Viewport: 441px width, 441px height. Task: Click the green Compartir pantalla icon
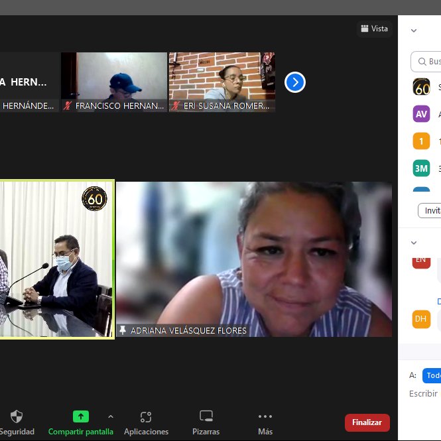[x=80, y=416]
